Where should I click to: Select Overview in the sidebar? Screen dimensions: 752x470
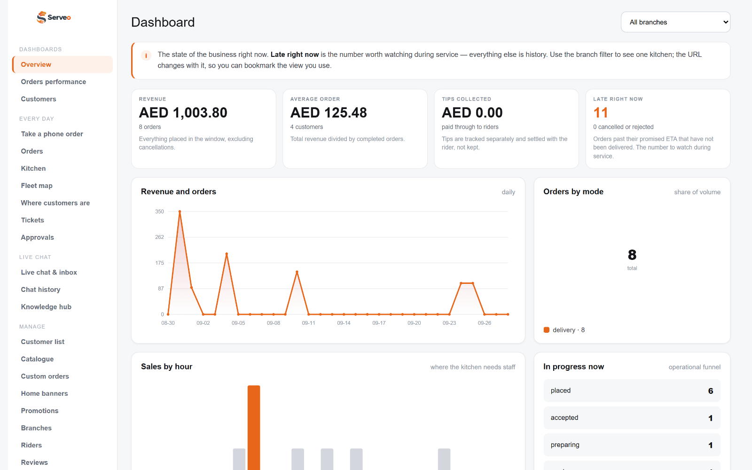tap(63, 64)
